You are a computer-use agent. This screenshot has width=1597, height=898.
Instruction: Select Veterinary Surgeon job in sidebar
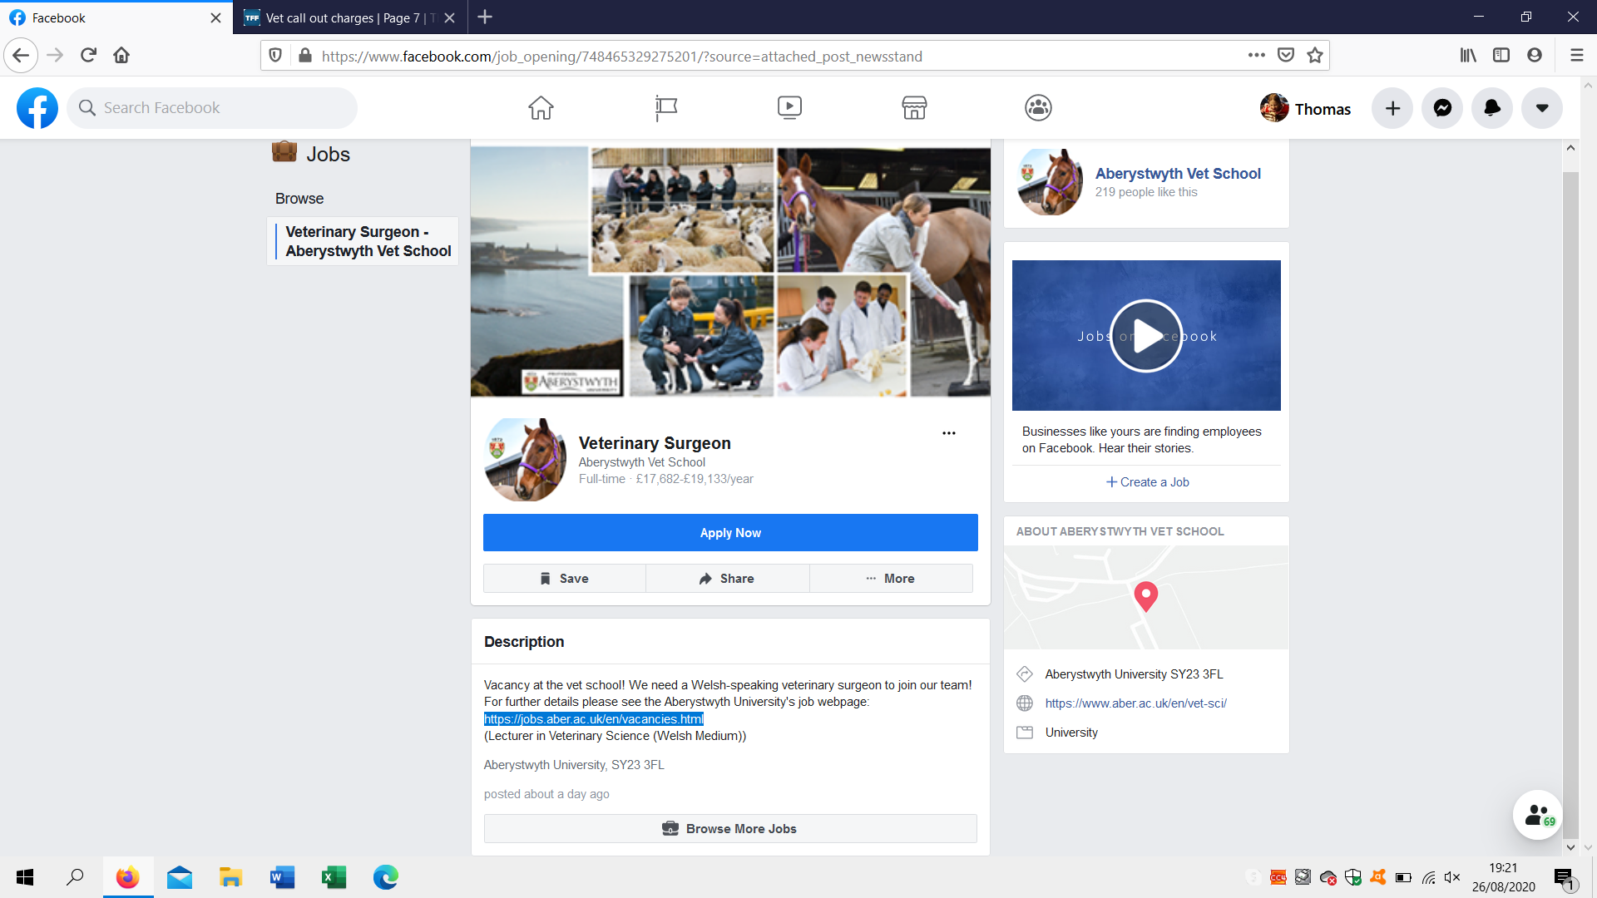pyautogui.click(x=367, y=241)
